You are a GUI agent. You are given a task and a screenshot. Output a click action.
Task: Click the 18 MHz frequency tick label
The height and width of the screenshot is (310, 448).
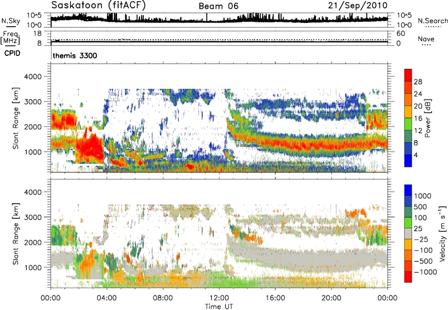coord(38,34)
